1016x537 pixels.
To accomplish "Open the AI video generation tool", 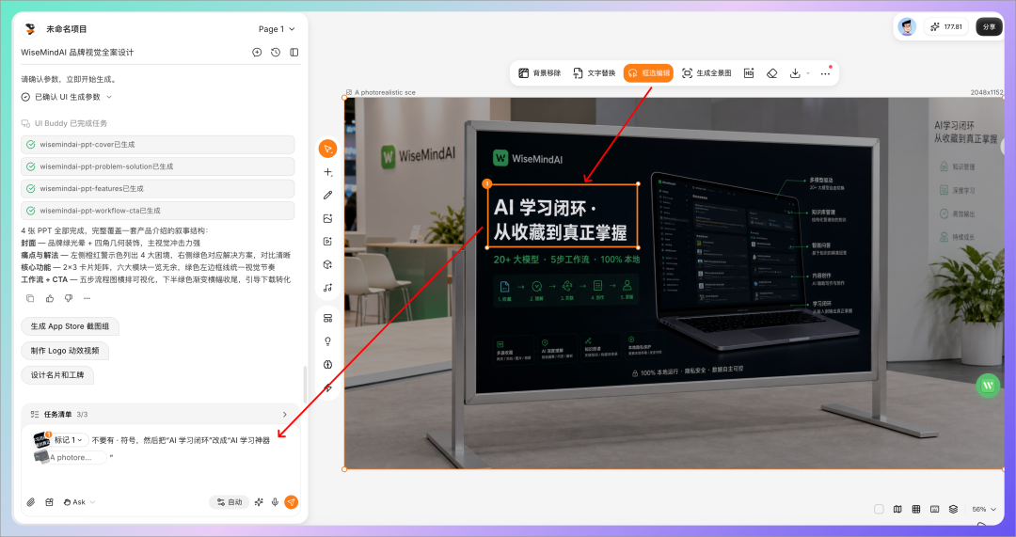I will pos(328,242).
